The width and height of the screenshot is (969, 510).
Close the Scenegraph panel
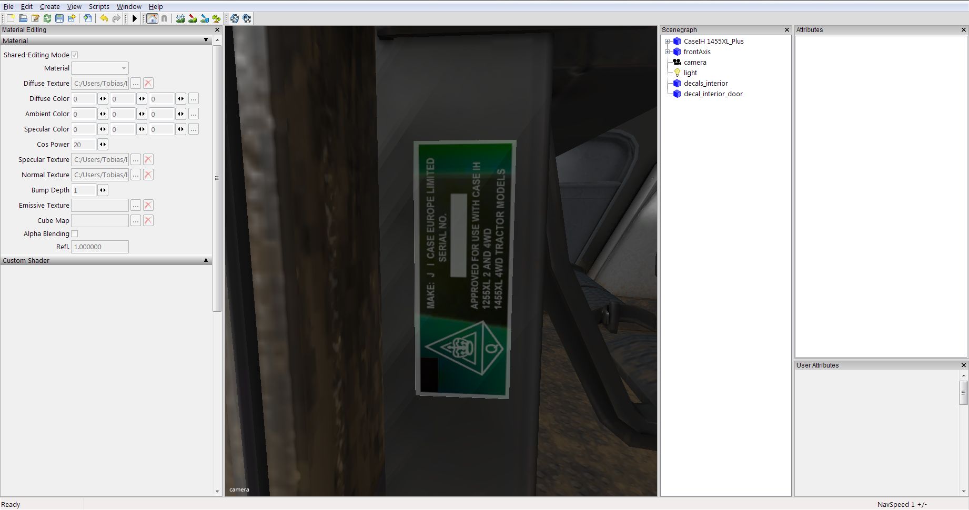[x=787, y=30]
